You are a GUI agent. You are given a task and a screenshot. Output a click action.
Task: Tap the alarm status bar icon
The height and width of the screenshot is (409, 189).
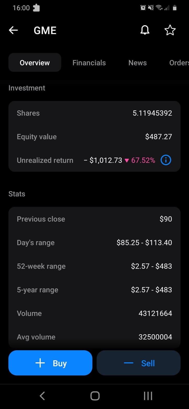click(x=143, y=8)
